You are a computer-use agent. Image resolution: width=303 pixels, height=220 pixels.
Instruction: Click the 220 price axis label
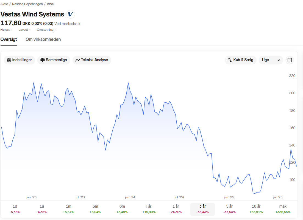point(292,76)
